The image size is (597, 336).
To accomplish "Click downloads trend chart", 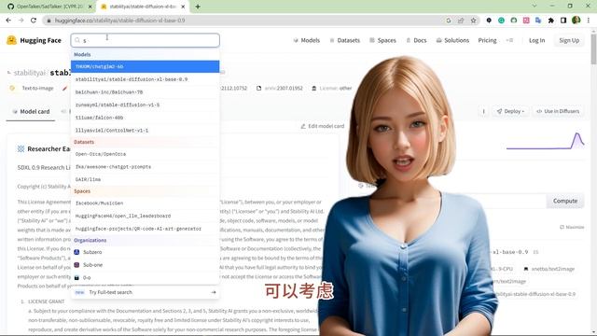I will tap(545, 141).
